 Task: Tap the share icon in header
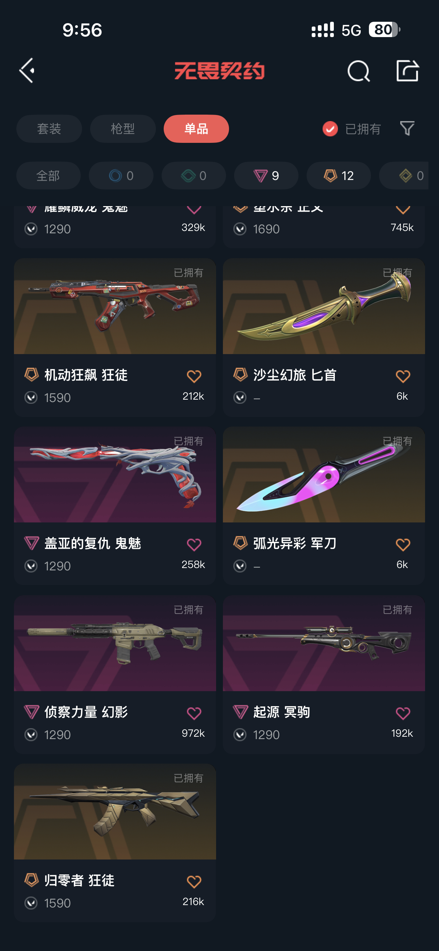coord(407,70)
